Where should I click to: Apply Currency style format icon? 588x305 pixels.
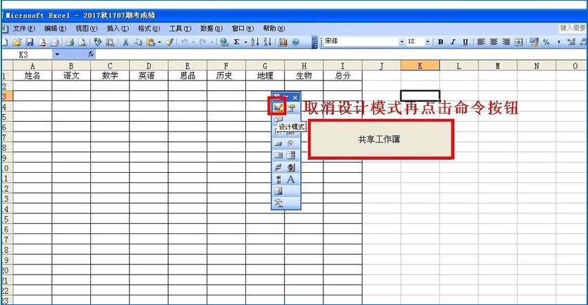coord(534,42)
